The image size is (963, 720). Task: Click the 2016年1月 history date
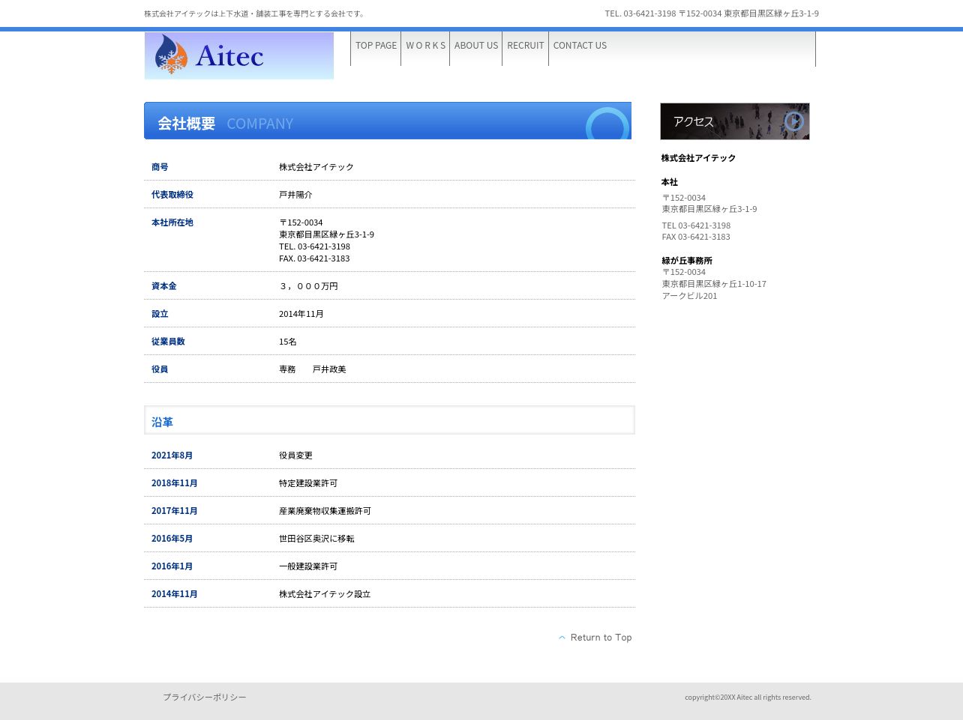[x=172, y=566]
